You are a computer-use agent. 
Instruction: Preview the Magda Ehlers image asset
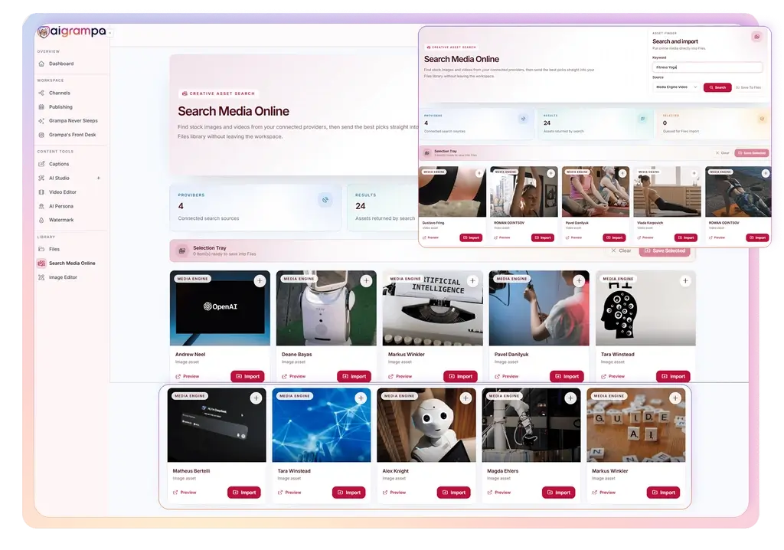tap(499, 493)
